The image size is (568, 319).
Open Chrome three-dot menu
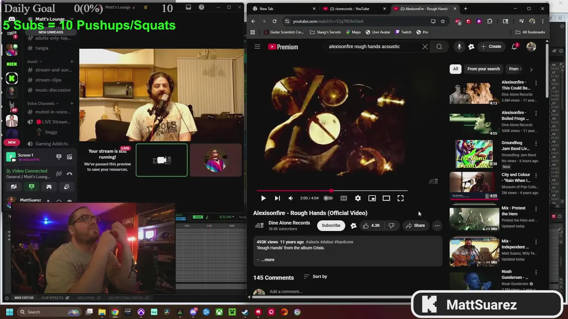[542, 21]
